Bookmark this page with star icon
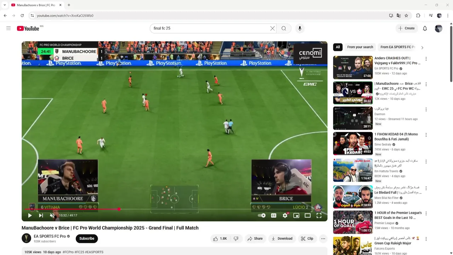The height and width of the screenshot is (255, 453). [406, 16]
